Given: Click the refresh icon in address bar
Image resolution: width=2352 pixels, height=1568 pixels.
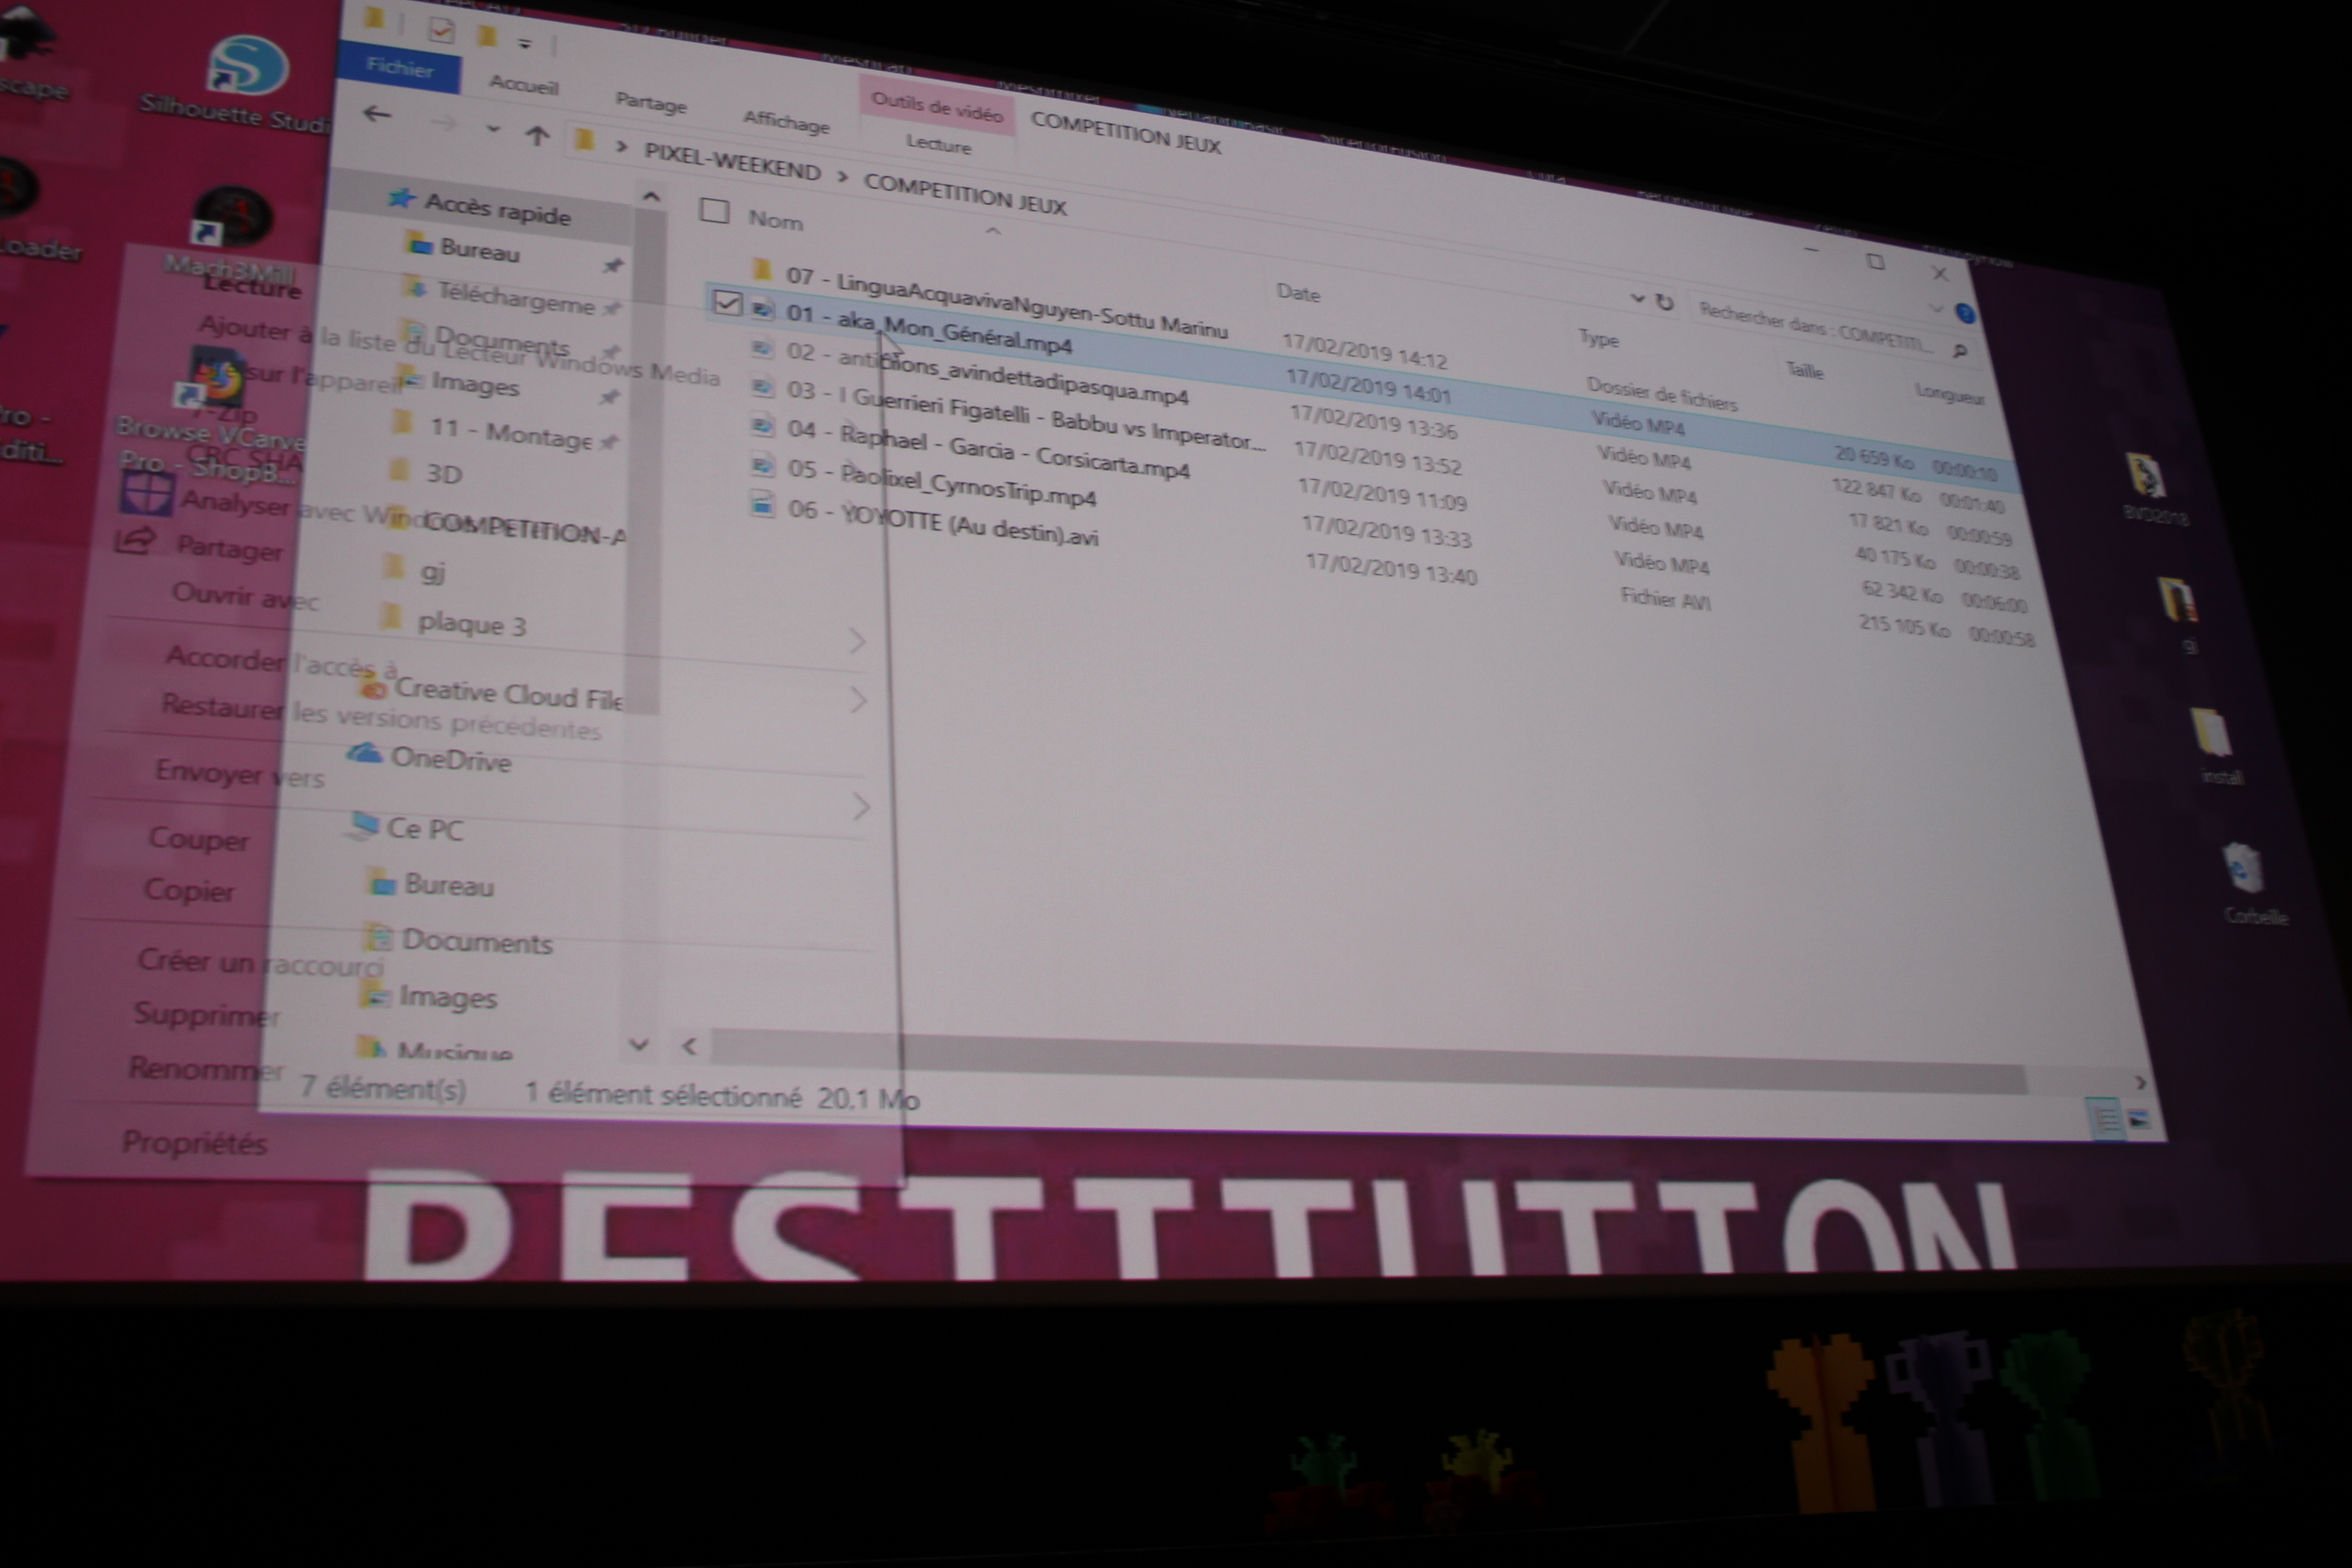Looking at the screenshot, I should (x=1664, y=302).
